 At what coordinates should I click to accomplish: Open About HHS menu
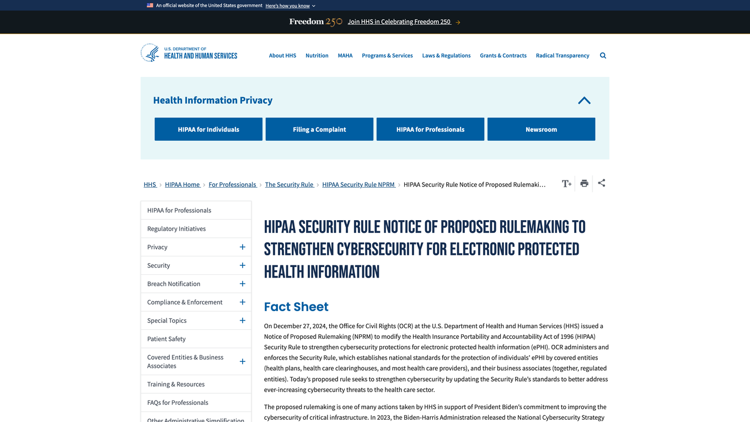[282, 56]
